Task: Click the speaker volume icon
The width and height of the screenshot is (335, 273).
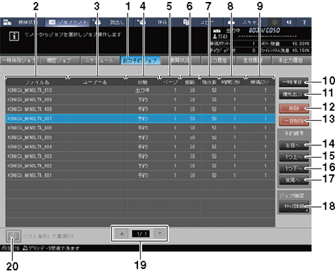Action: pos(289,22)
